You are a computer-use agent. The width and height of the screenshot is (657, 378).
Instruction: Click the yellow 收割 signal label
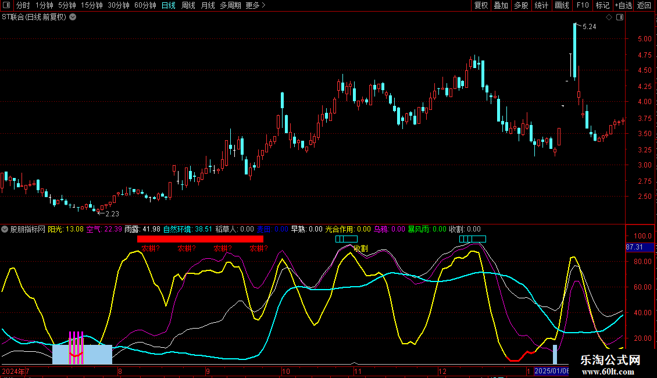point(360,248)
